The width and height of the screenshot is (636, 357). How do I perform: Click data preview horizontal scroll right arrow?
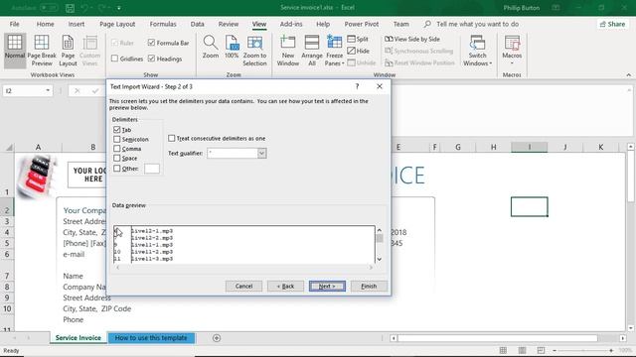(x=371, y=267)
